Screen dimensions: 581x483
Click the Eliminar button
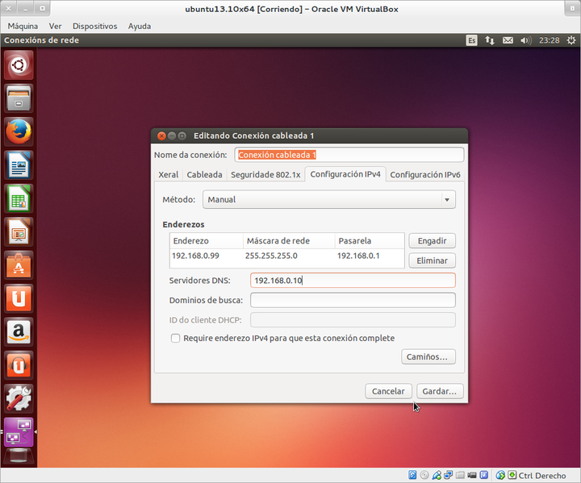432,260
